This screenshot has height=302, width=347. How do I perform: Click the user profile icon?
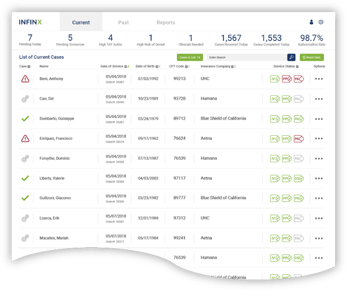coord(311,22)
